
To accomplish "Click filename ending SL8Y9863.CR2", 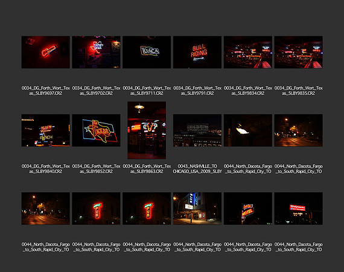I will click(x=147, y=169).
